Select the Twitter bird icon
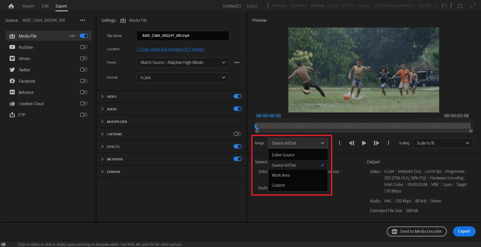The image size is (481, 247). coord(12,70)
